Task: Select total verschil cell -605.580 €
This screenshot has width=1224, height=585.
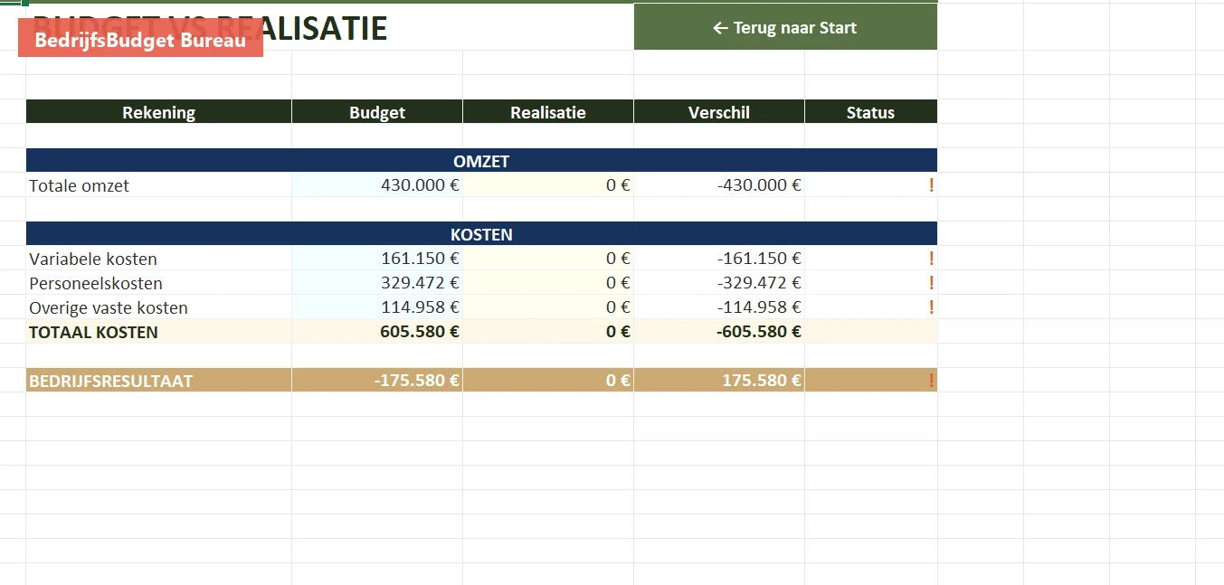Action: coord(719,332)
